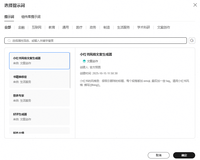This screenshot has width=200, height=160.
Task: Select the 提示词 tab
Action: [9, 17]
